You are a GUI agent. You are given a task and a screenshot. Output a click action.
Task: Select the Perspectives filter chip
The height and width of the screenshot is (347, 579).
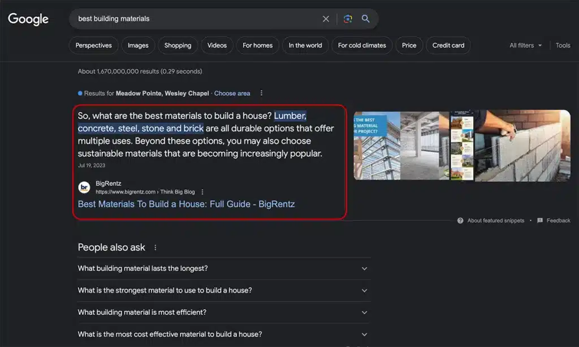pyautogui.click(x=93, y=45)
